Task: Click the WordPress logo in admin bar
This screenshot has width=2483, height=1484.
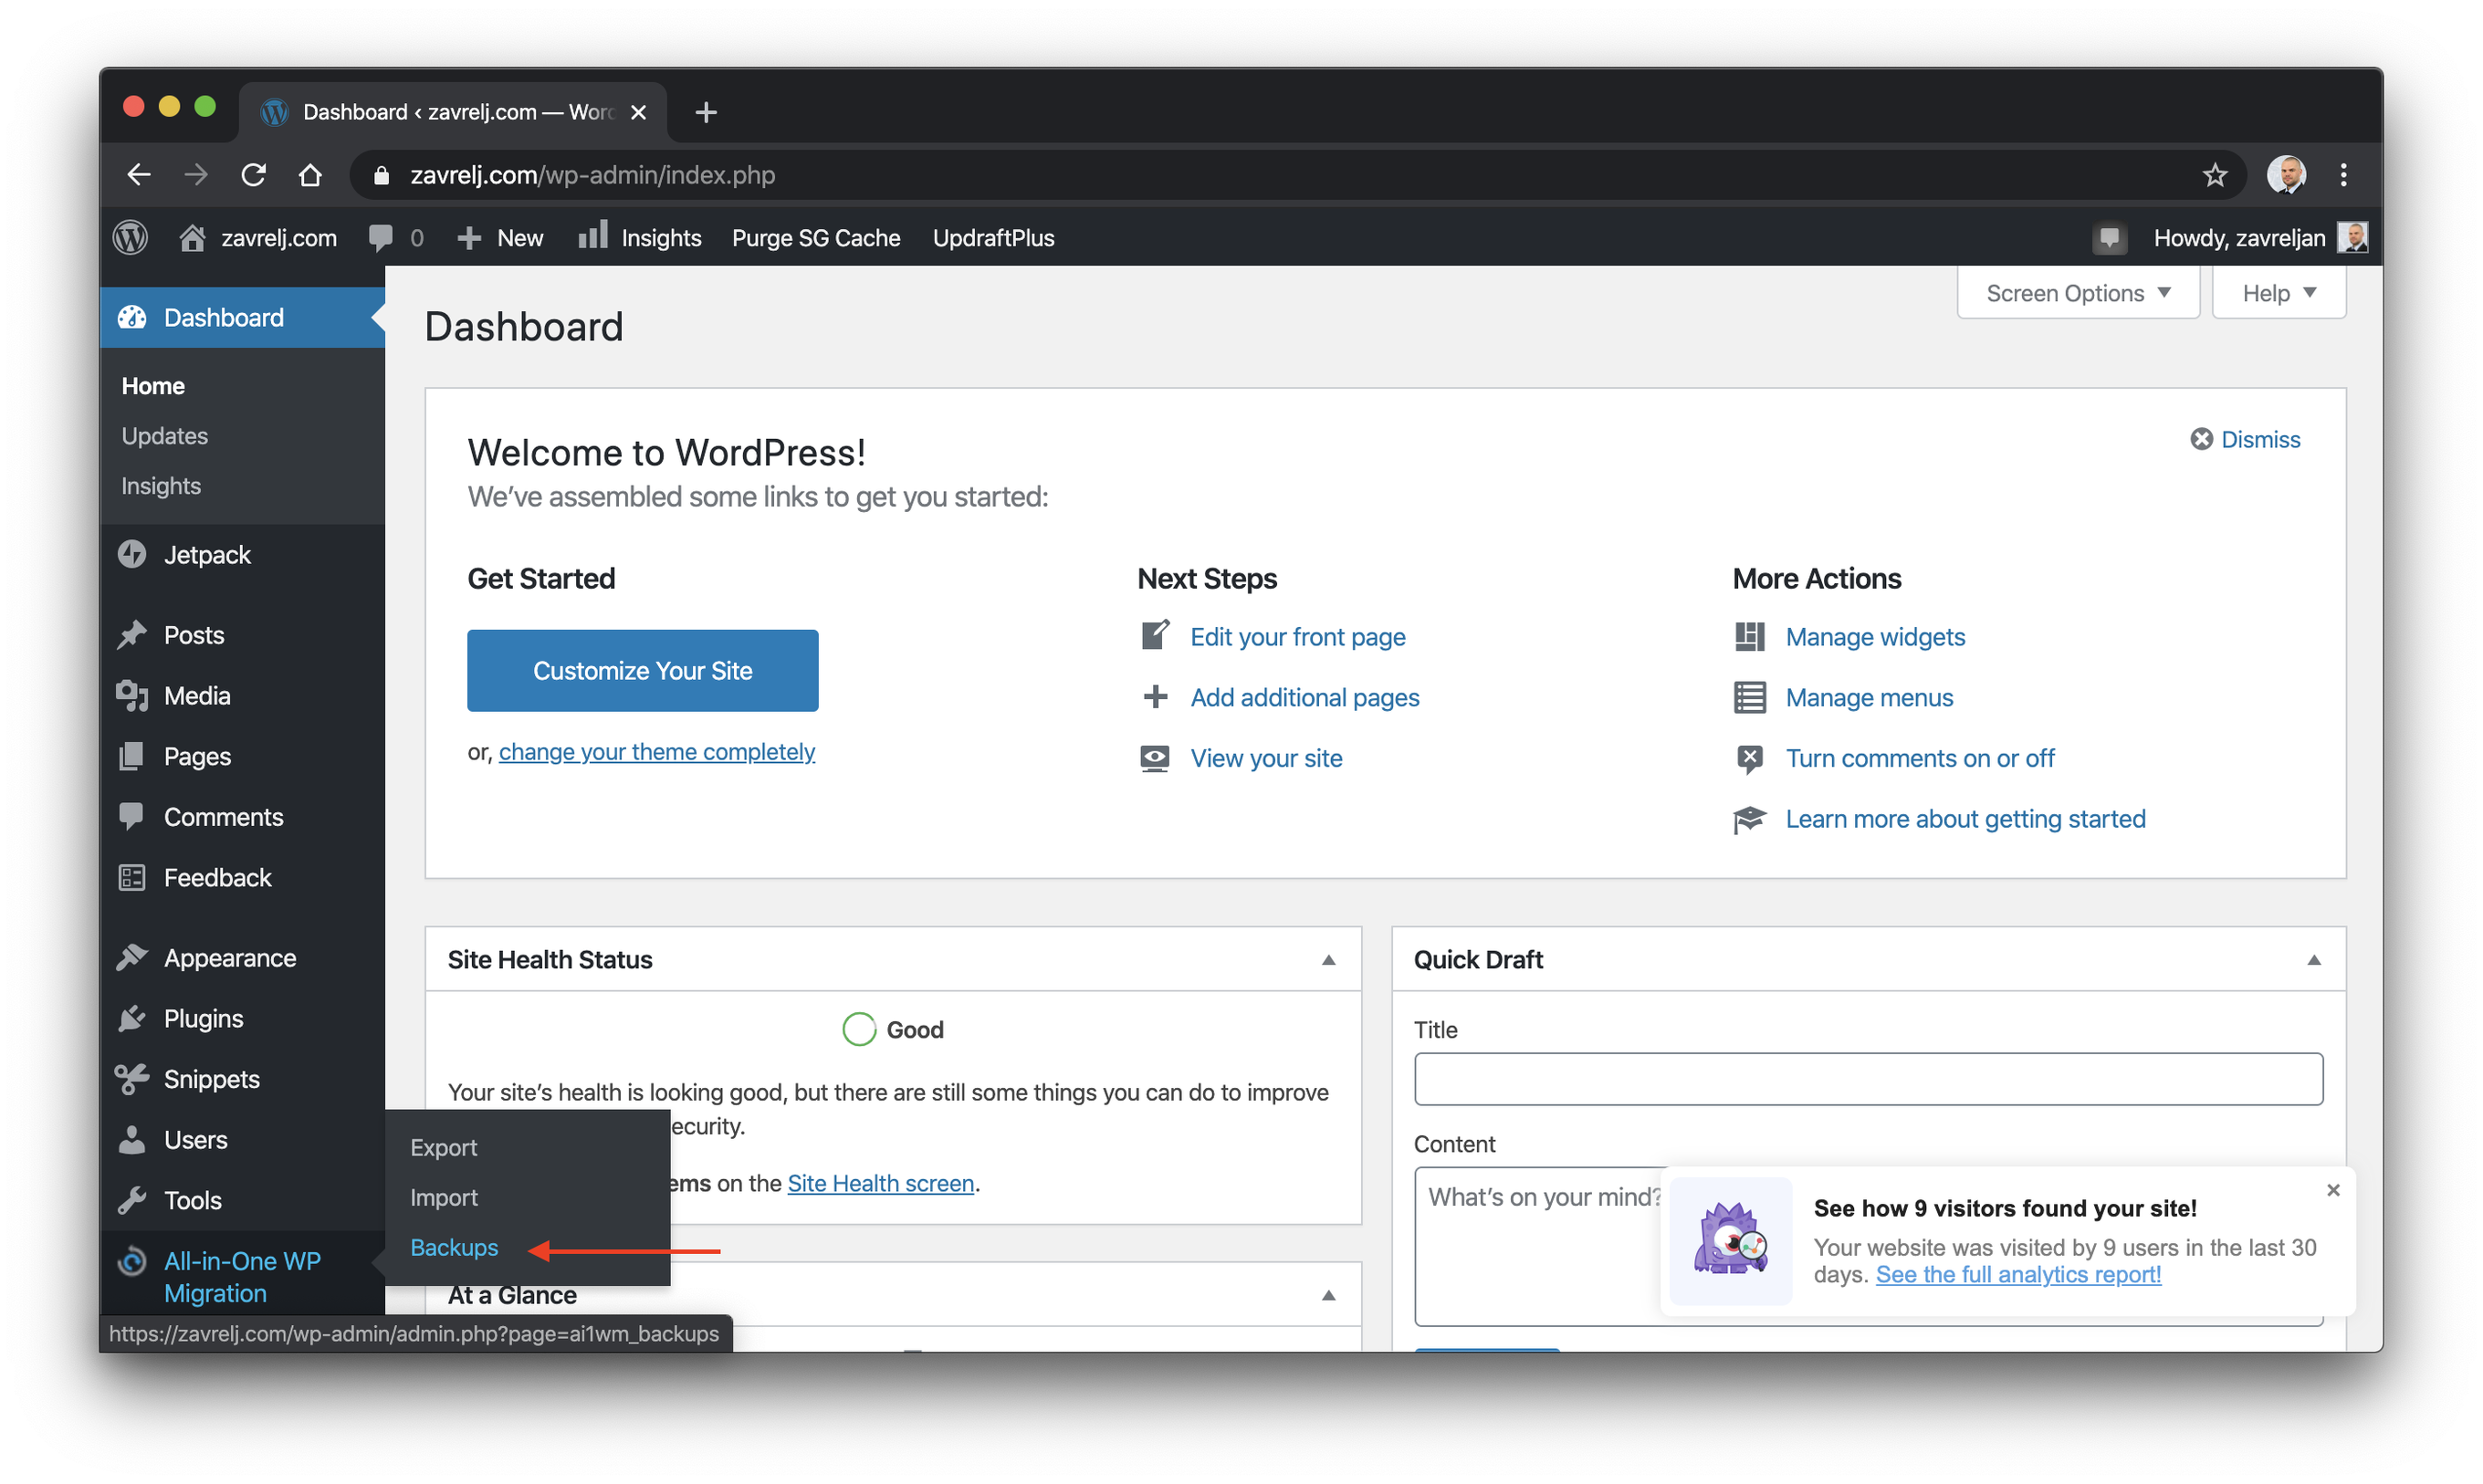Action: click(x=130, y=237)
